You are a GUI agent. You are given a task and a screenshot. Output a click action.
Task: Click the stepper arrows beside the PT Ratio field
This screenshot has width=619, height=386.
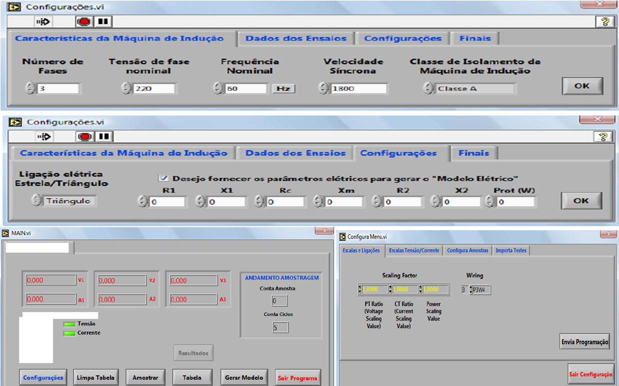tap(360, 289)
